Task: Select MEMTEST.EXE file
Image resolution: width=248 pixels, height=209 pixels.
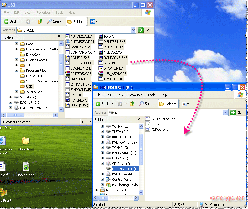Action: [x=112, y=42]
